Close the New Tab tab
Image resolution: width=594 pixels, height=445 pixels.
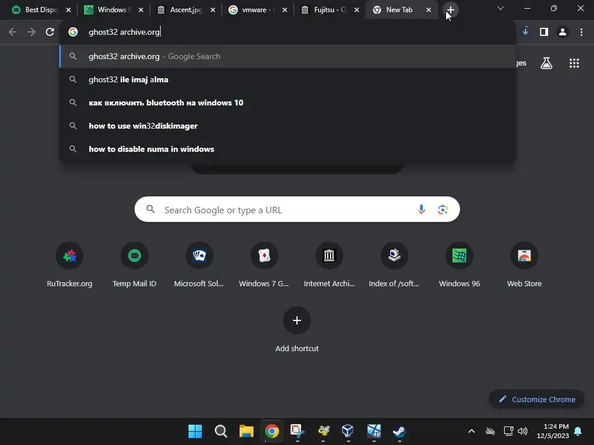429,10
